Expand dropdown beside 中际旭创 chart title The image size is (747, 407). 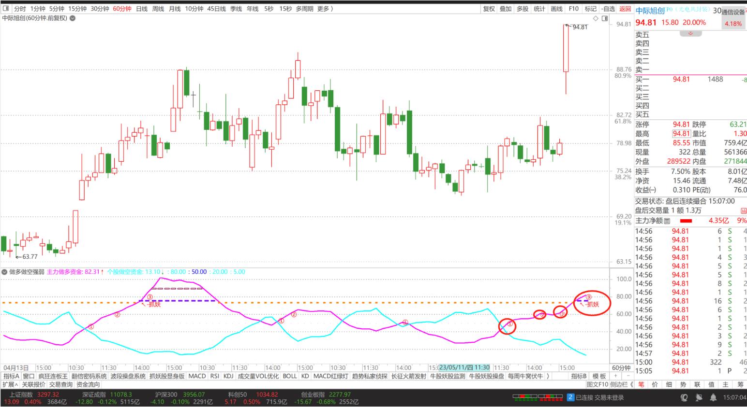pyautogui.click(x=73, y=18)
